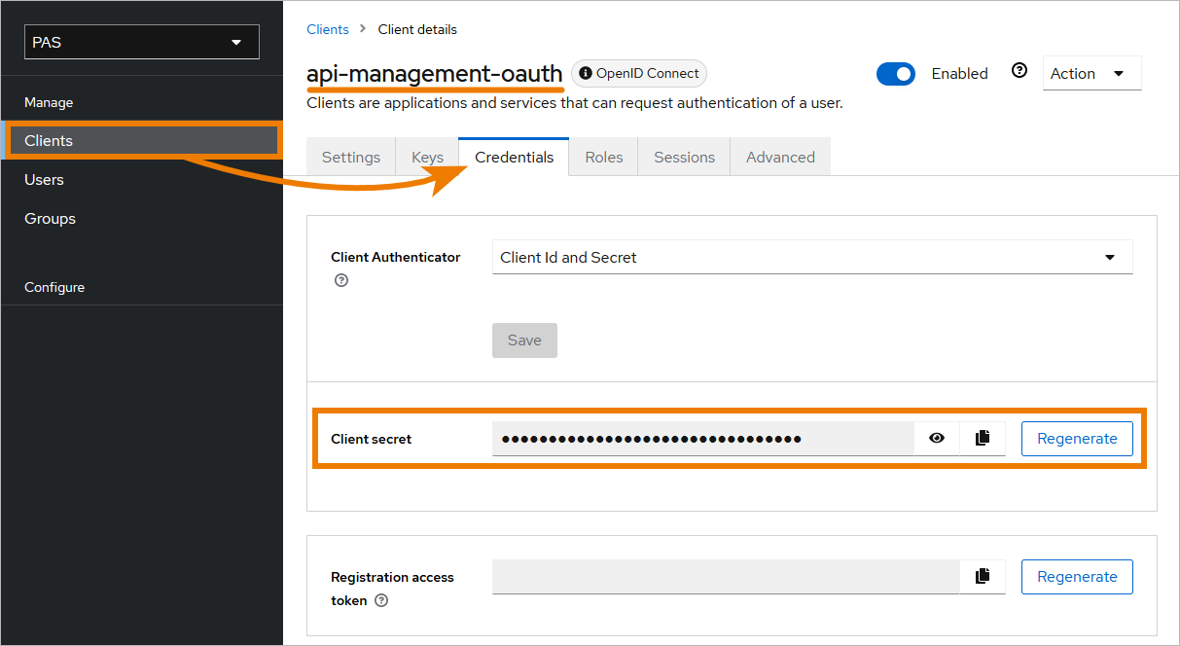Click the Client Authenticator label

[396, 257]
